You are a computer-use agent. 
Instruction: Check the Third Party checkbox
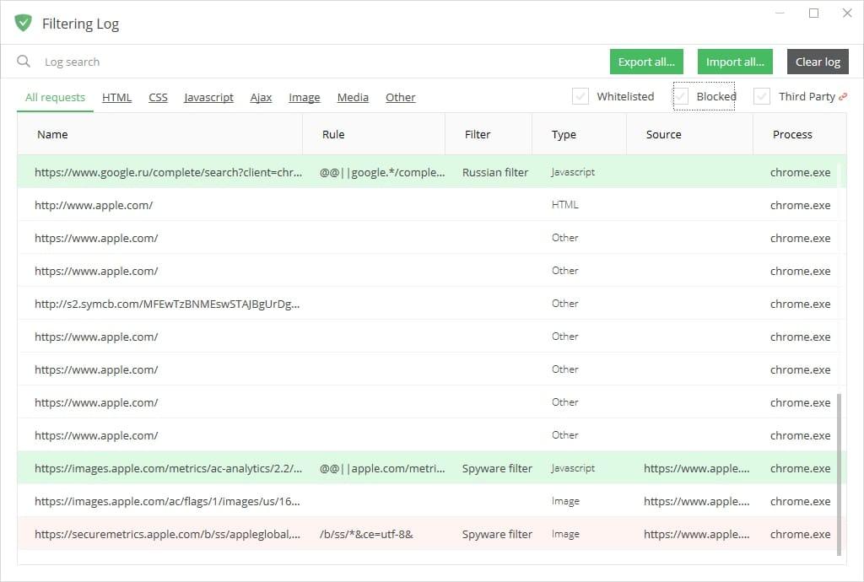tap(762, 96)
